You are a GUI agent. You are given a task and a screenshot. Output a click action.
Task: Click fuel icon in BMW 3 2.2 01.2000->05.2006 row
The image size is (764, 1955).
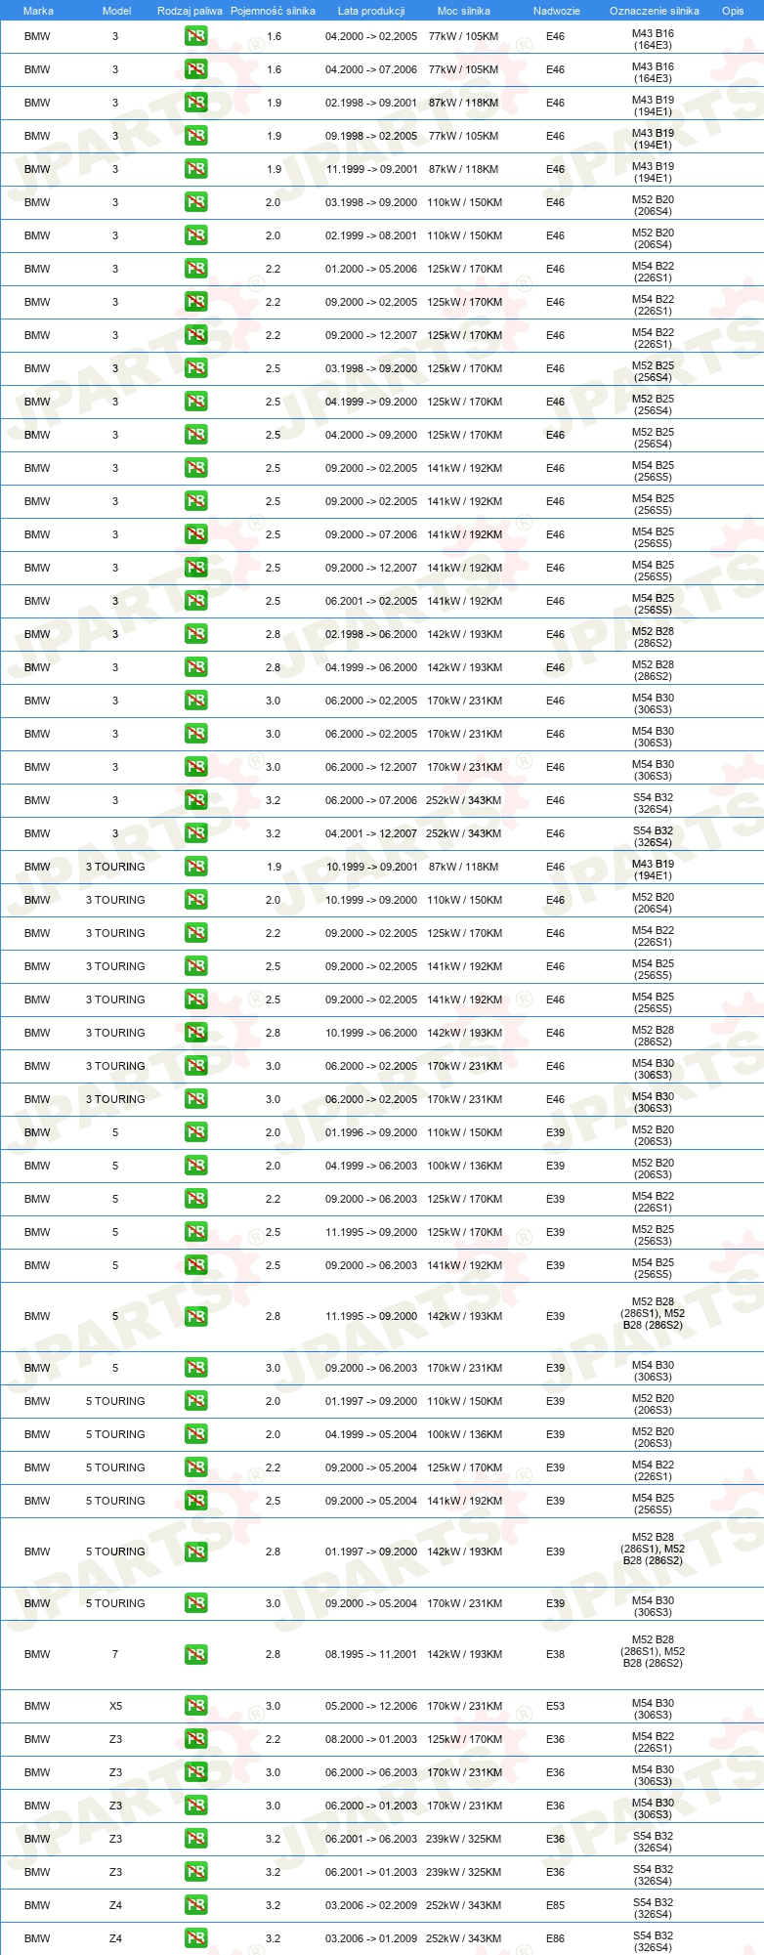pos(195,269)
